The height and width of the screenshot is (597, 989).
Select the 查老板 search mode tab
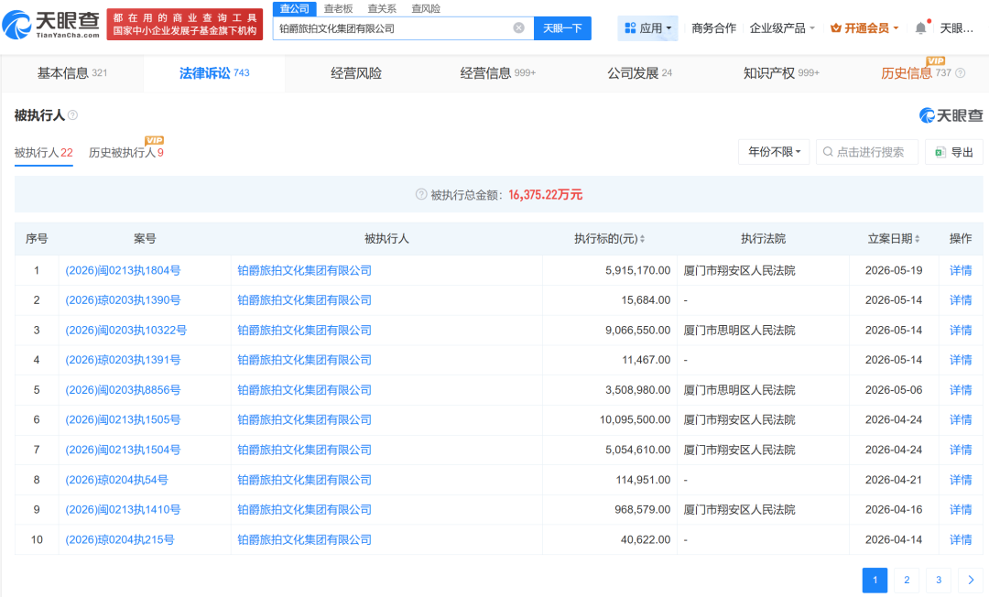click(338, 9)
